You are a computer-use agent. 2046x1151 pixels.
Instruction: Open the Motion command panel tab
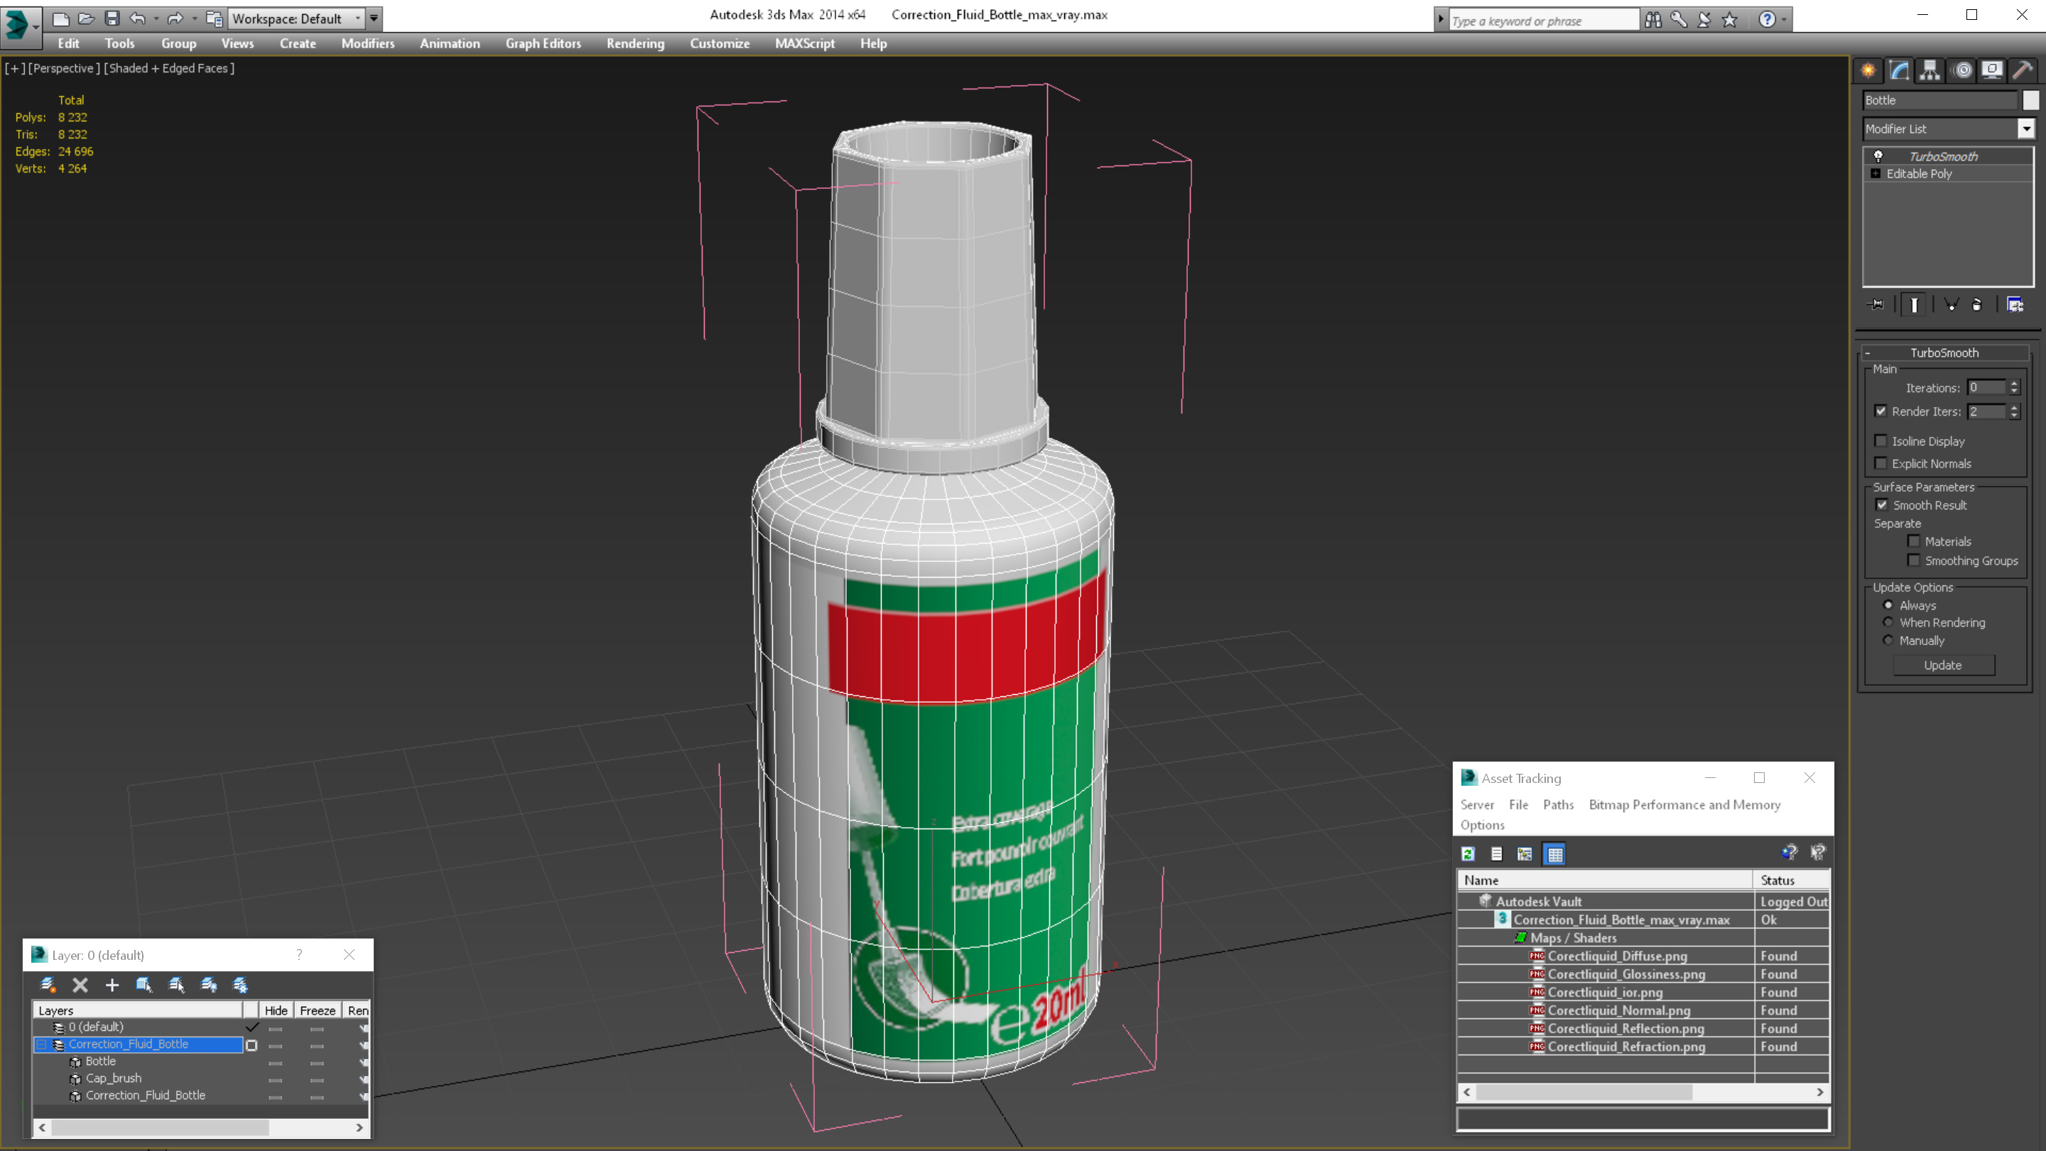point(1961,71)
